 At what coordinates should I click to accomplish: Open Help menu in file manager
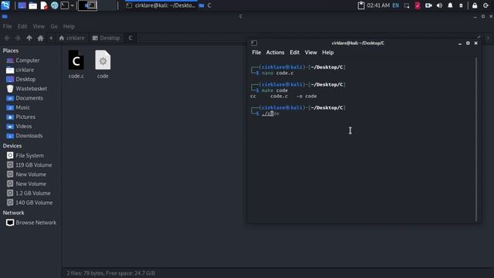(69, 26)
